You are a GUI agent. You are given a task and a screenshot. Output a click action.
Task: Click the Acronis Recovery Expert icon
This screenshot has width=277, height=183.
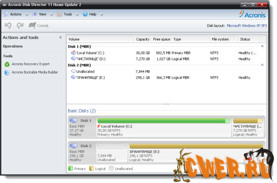[7, 64]
